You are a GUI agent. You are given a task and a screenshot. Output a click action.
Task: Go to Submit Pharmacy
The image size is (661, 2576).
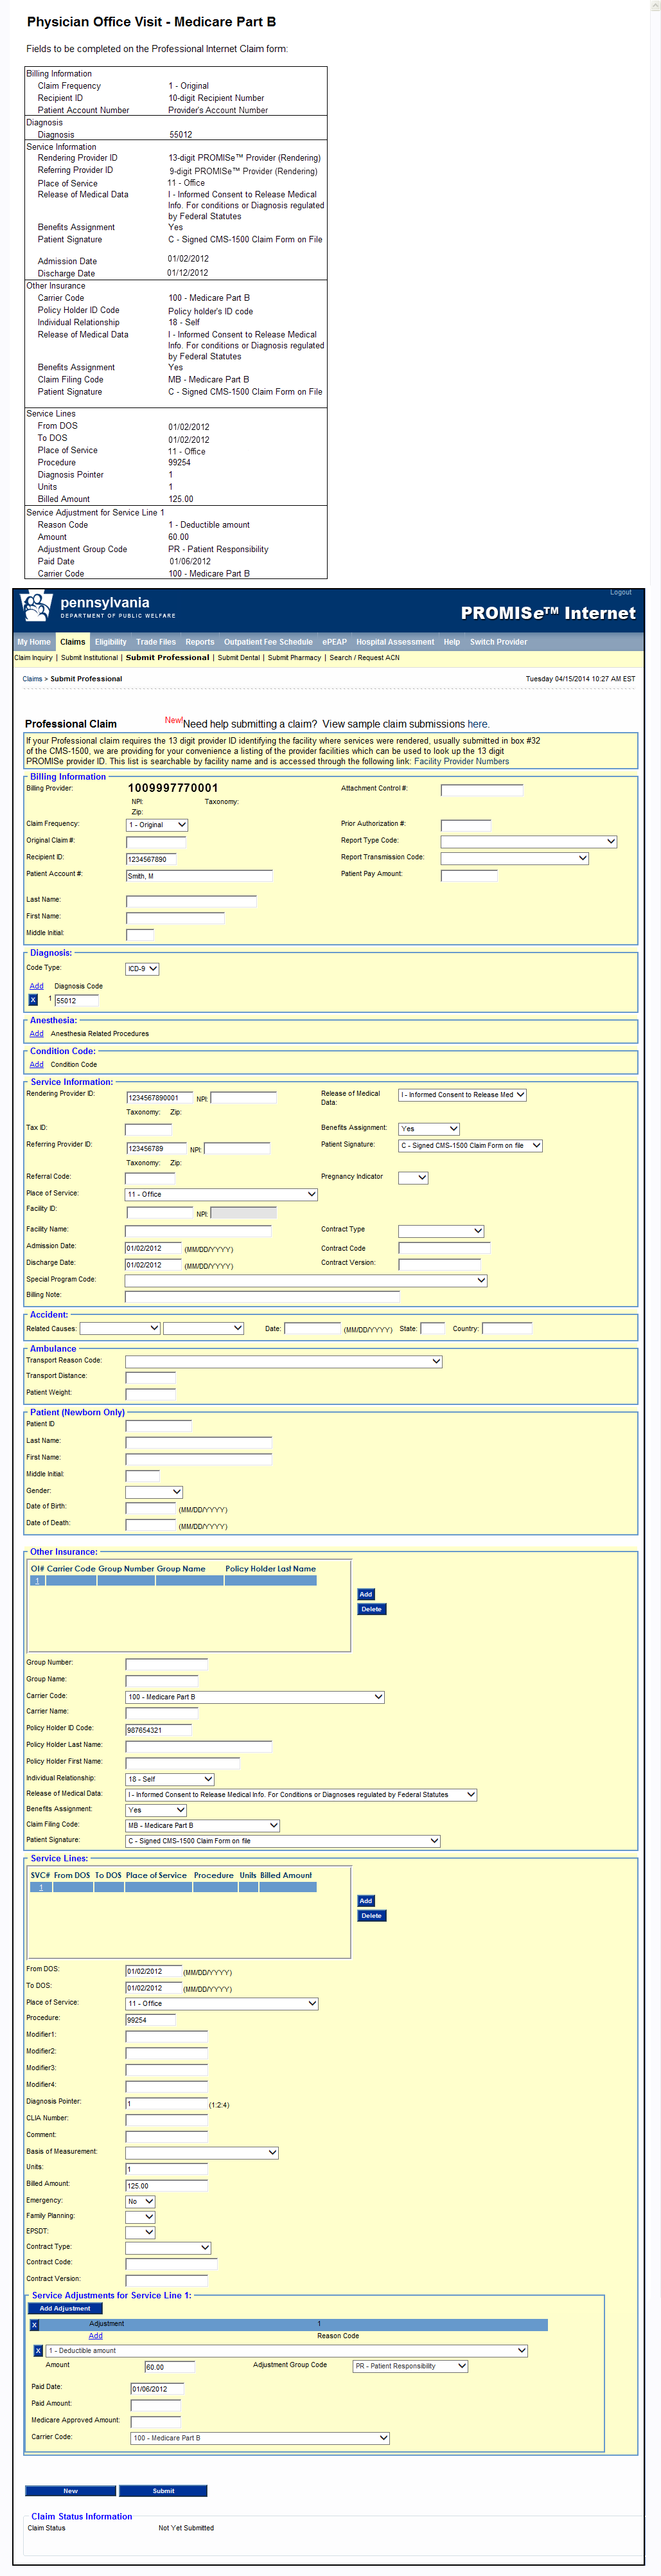click(x=294, y=658)
